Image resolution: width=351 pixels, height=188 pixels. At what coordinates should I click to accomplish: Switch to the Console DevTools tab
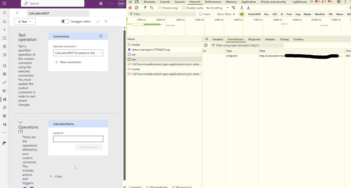point(165,2)
